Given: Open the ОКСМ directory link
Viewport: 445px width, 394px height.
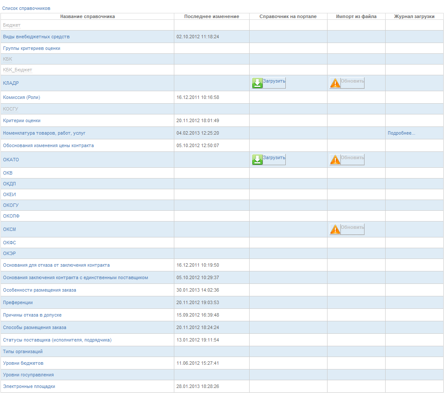Looking at the screenshot, I should pyautogui.click(x=9, y=230).
